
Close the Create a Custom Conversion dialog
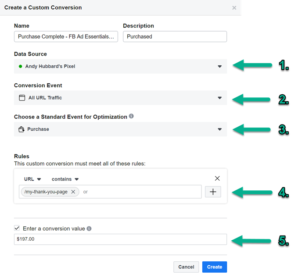point(234,8)
